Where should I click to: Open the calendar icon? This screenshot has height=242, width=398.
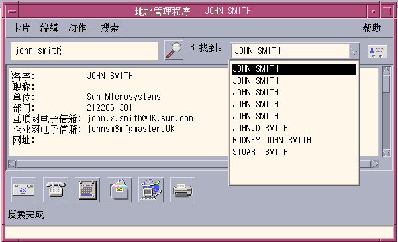click(x=87, y=190)
